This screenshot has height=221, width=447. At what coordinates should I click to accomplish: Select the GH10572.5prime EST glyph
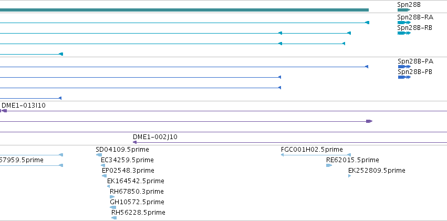[113, 207]
